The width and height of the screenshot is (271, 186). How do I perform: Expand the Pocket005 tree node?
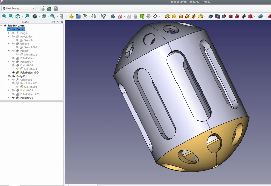click(9, 90)
